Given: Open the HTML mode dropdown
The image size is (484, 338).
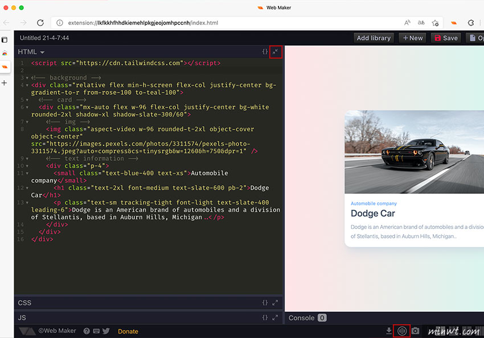Looking at the screenshot, I should tap(31, 52).
